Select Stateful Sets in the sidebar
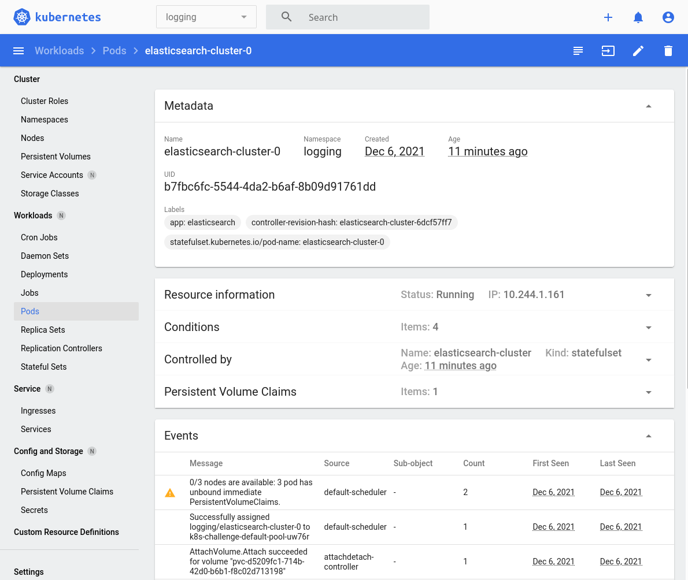688x580 pixels. tap(43, 366)
